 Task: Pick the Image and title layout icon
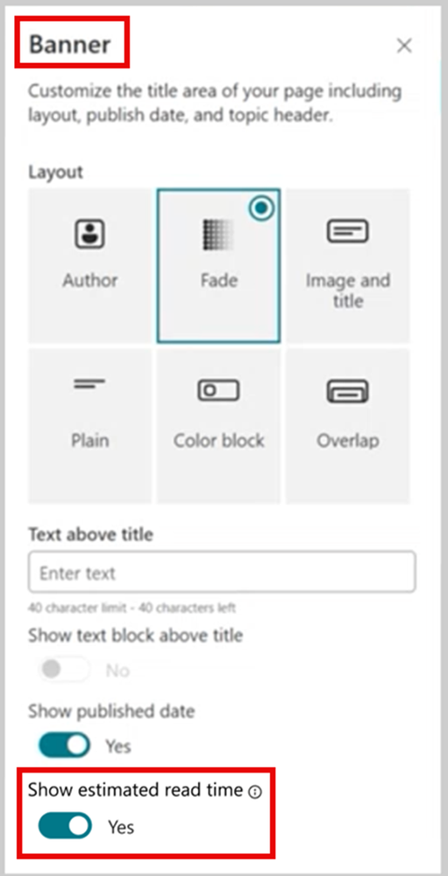coord(347,231)
